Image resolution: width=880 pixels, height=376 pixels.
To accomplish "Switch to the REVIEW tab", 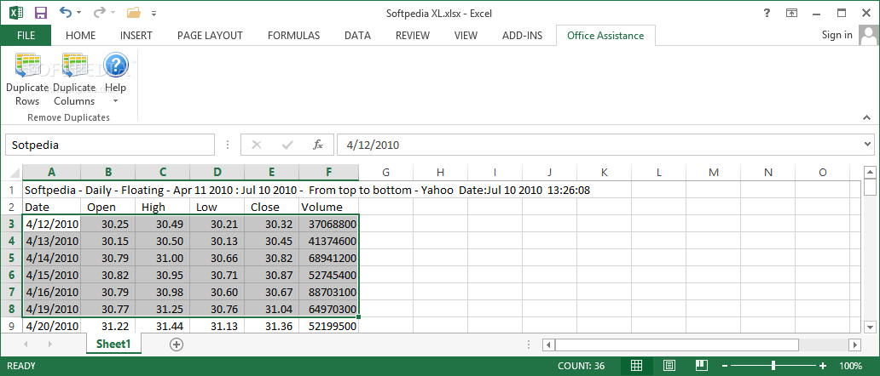I will click(x=413, y=35).
